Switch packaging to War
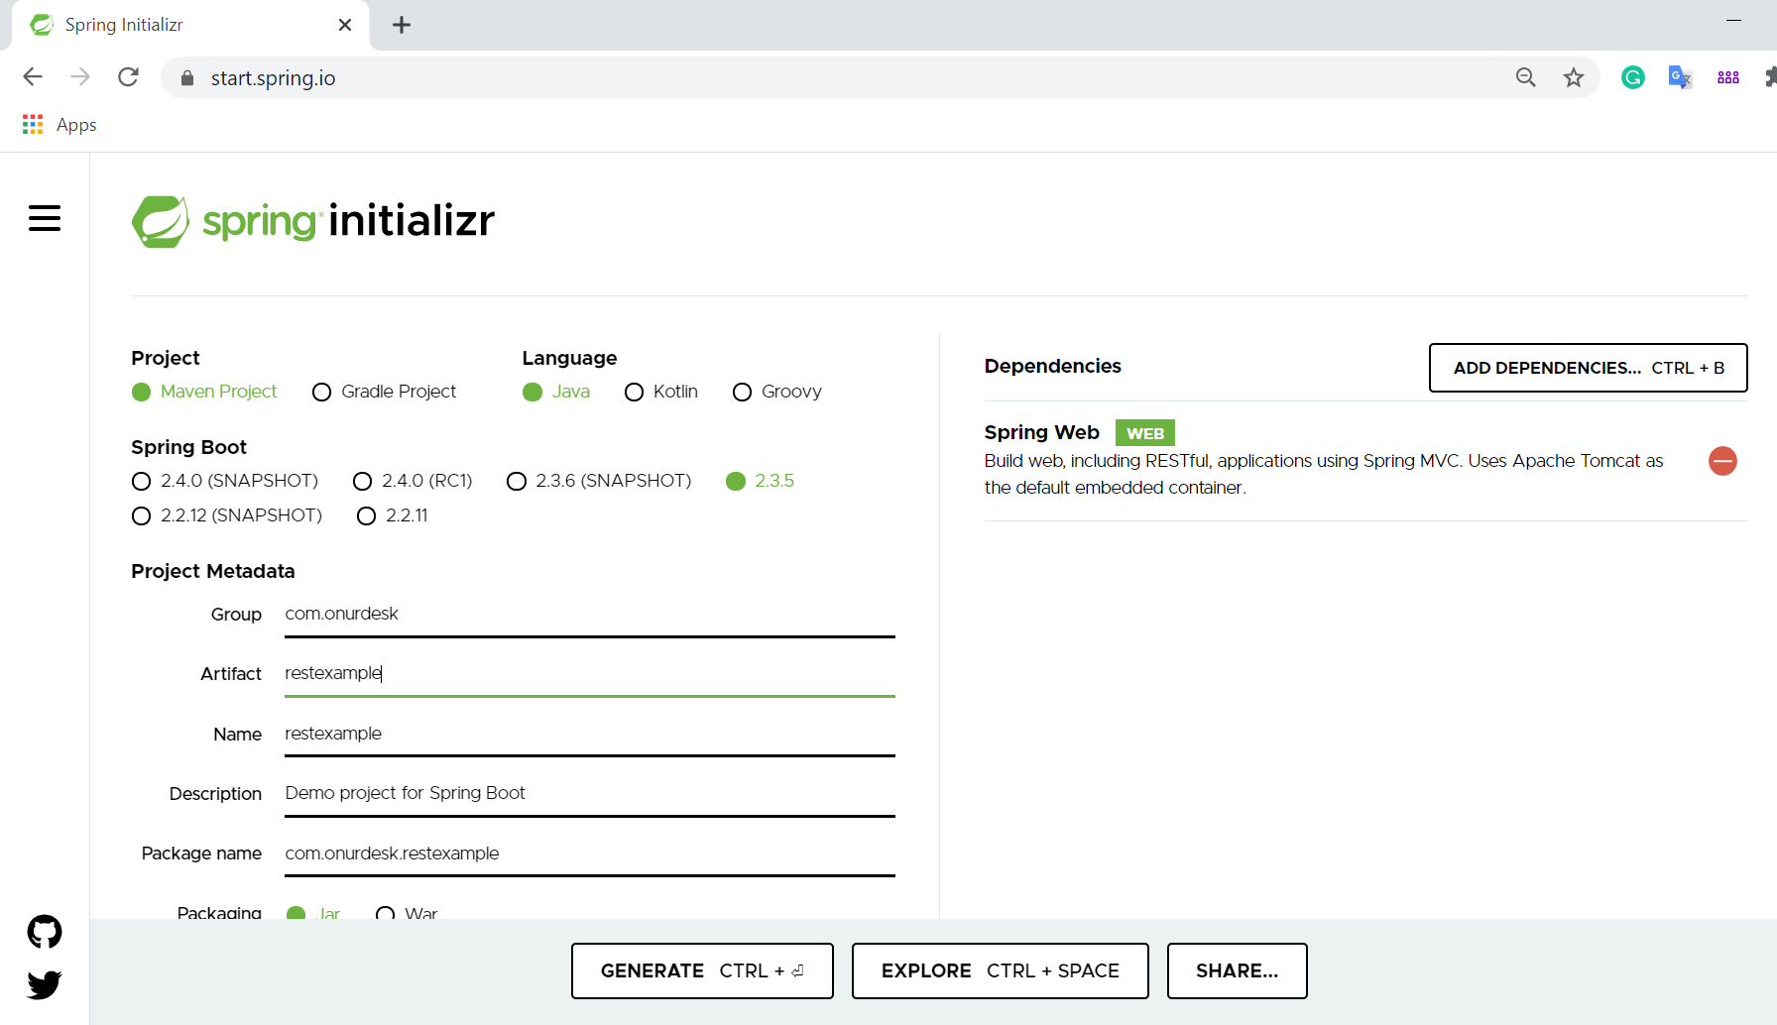Image resolution: width=1777 pixels, height=1025 pixels. [385, 913]
